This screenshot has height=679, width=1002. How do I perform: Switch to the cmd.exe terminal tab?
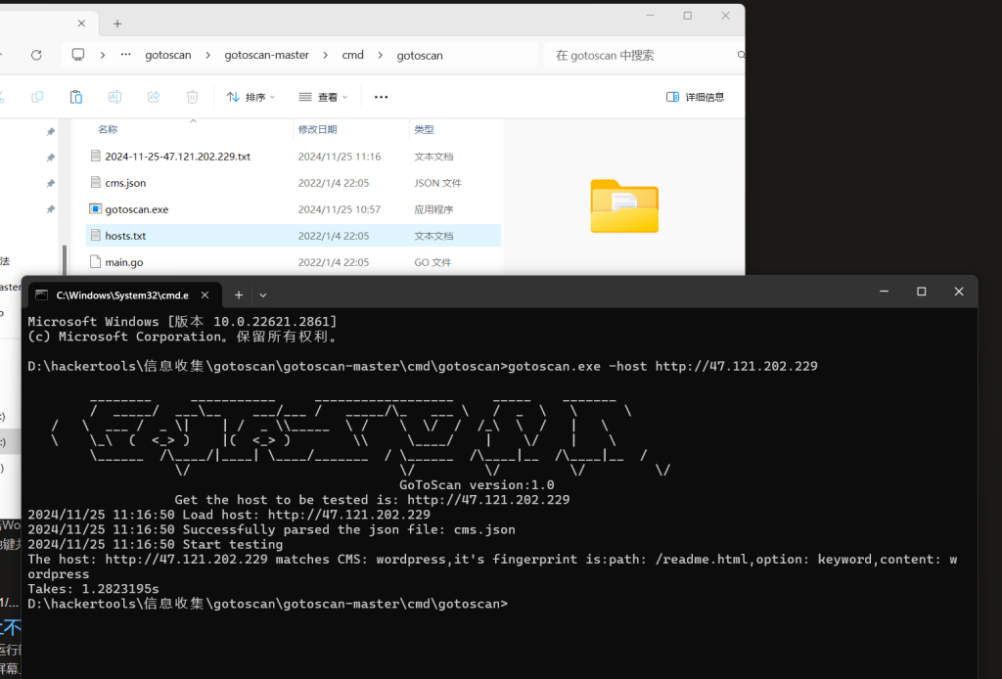click(122, 295)
